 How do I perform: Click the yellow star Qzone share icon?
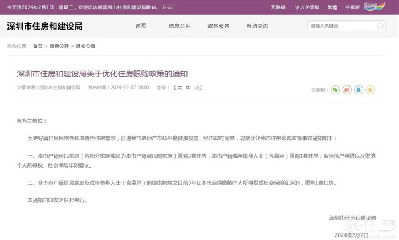(370, 90)
